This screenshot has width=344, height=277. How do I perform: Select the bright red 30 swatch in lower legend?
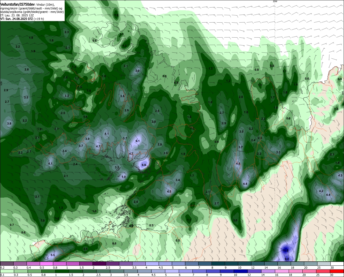337,271
